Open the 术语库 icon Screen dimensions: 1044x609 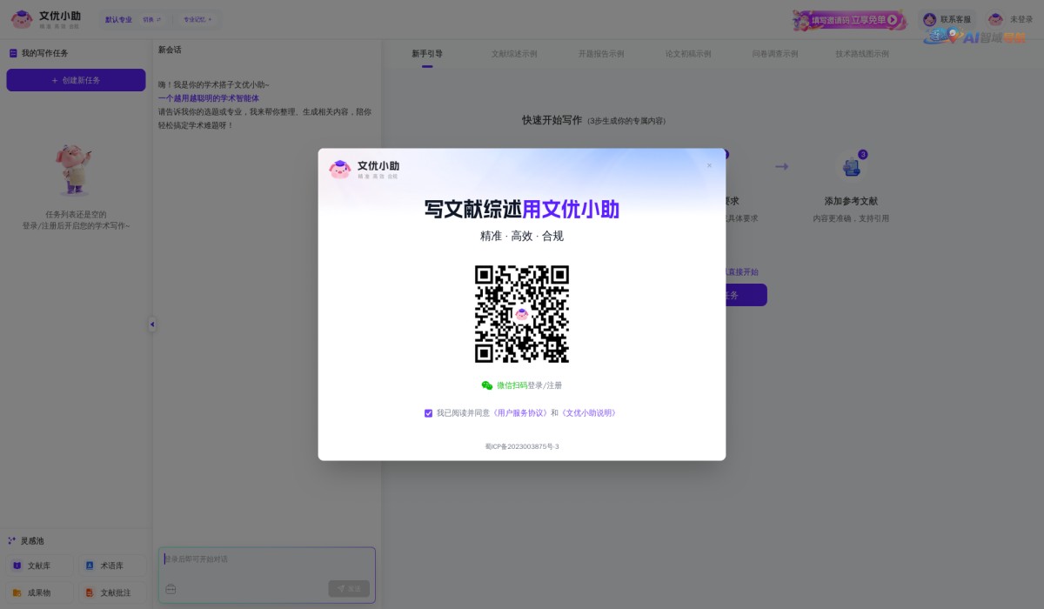89,565
